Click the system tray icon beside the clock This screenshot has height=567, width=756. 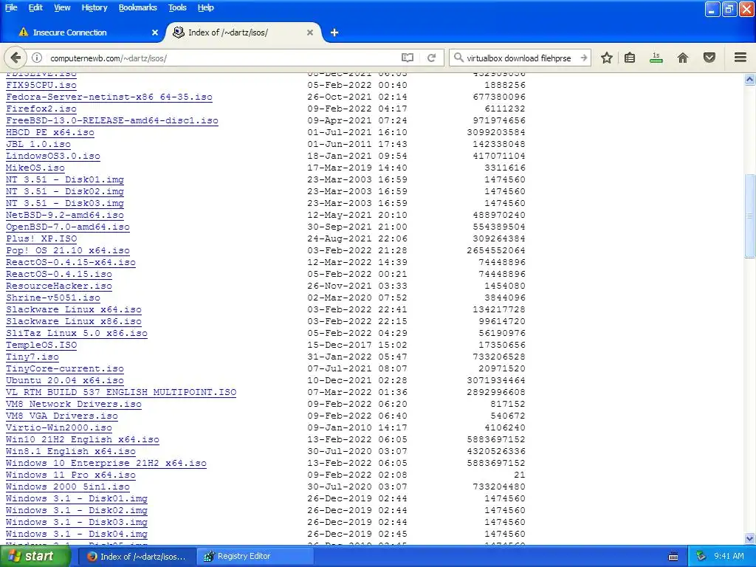click(x=701, y=557)
